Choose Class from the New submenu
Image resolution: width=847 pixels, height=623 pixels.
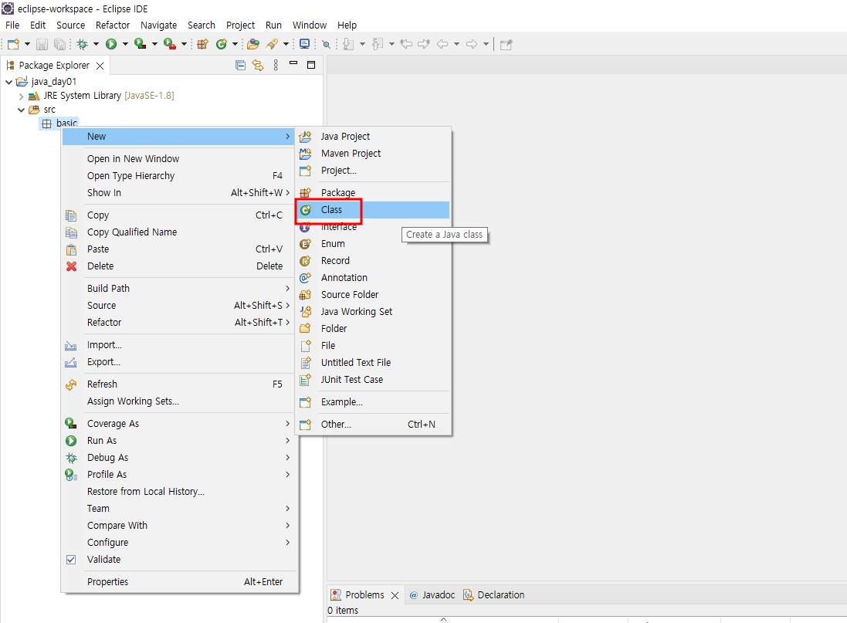point(374,210)
